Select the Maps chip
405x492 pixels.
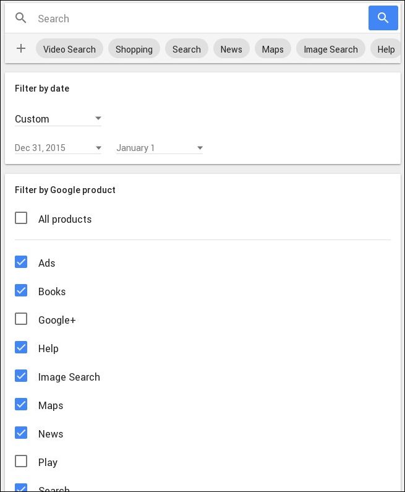click(273, 50)
